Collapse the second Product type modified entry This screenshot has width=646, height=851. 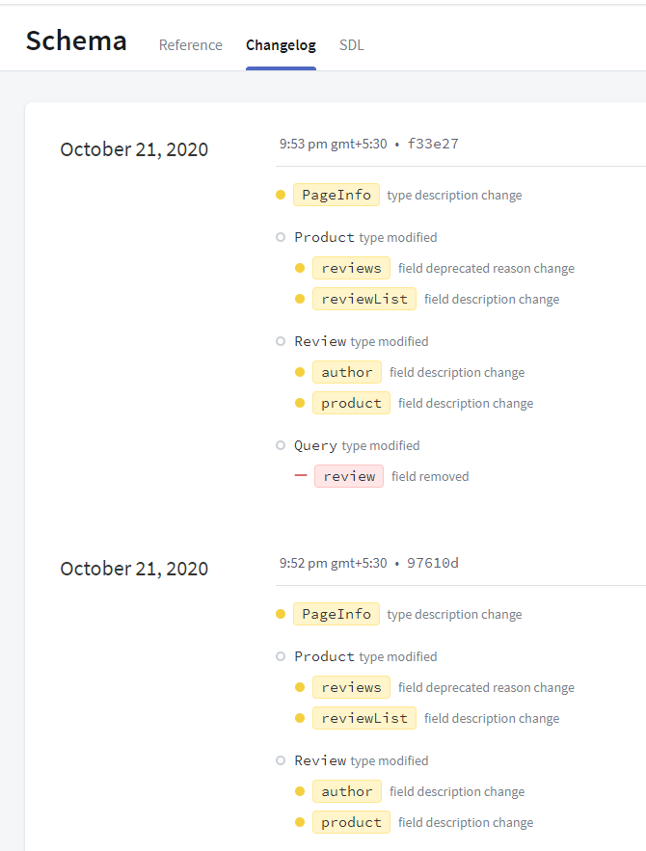pyautogui.click(x=281, y=655)
